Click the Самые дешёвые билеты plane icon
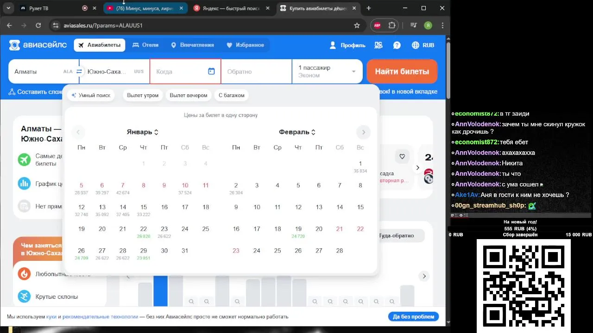593x333 pixels. 24,160
